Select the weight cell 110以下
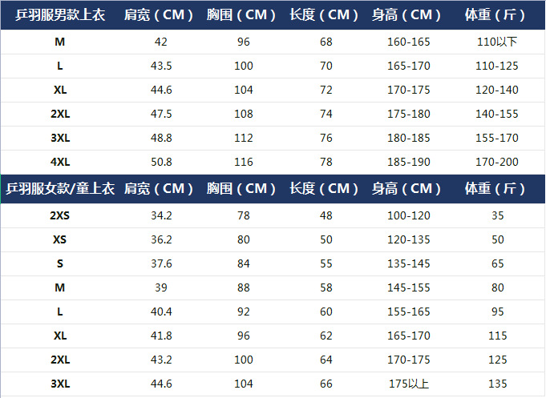 tap(497, 42)
